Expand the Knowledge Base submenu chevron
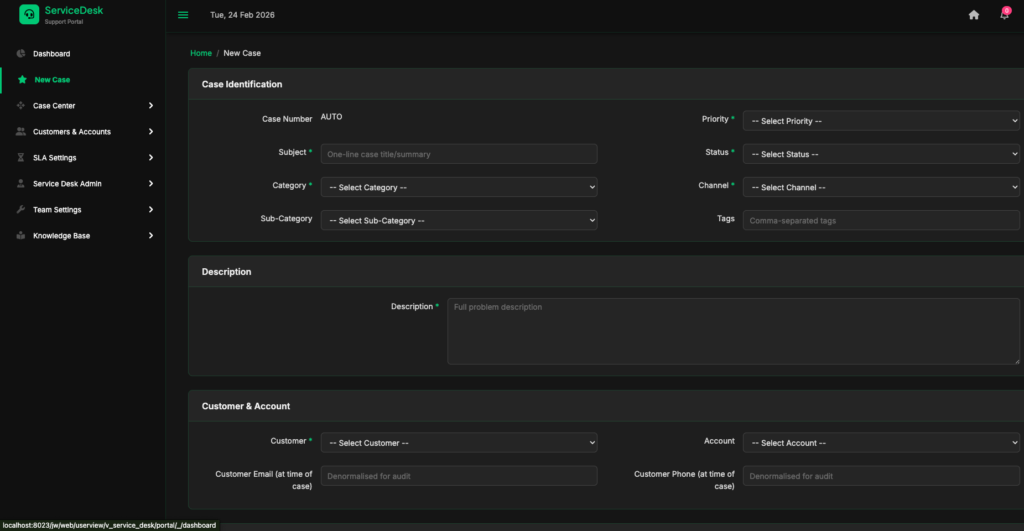The height and width of the screenshot is (531, 1024). click(150, 236)
